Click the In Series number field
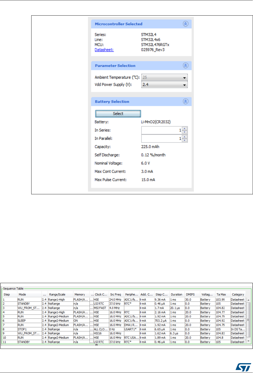 pos(162,130)
